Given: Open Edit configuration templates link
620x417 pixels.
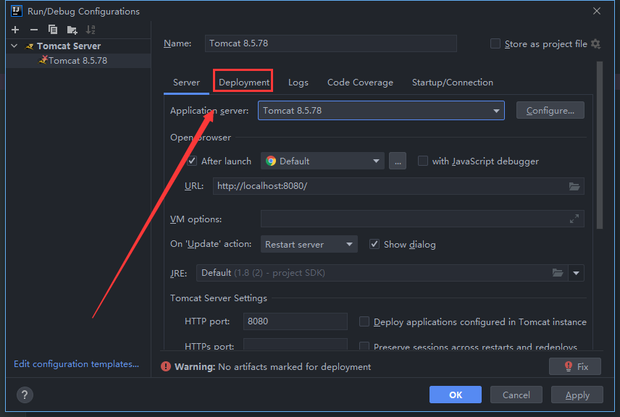Looking at the screenshot, I should pyautogui.click(x=76, y=363).
